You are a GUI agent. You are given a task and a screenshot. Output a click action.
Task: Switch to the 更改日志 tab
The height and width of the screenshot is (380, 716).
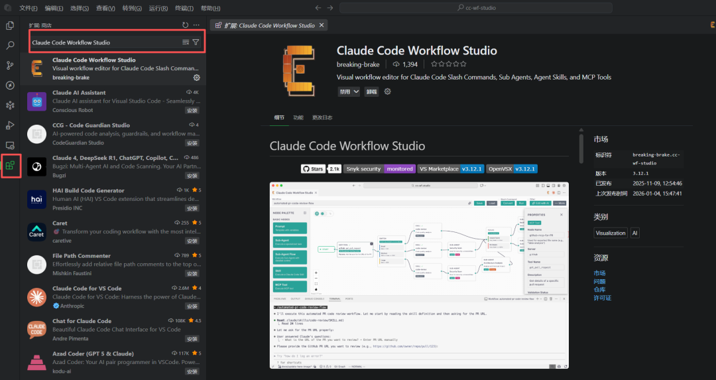click(322, 118)
